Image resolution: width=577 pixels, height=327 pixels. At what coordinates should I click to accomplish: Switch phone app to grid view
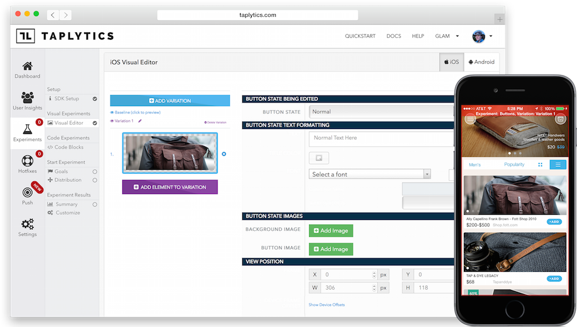tap(540, 165)
